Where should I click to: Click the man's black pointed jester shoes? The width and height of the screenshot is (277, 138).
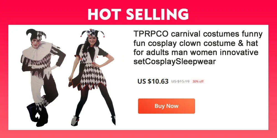pos(38,115)
